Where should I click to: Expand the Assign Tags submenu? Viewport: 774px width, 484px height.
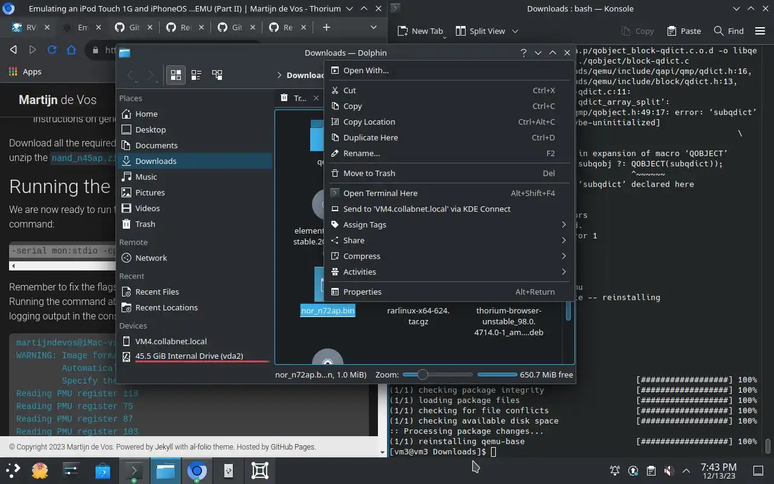click(x=449, y=224)
